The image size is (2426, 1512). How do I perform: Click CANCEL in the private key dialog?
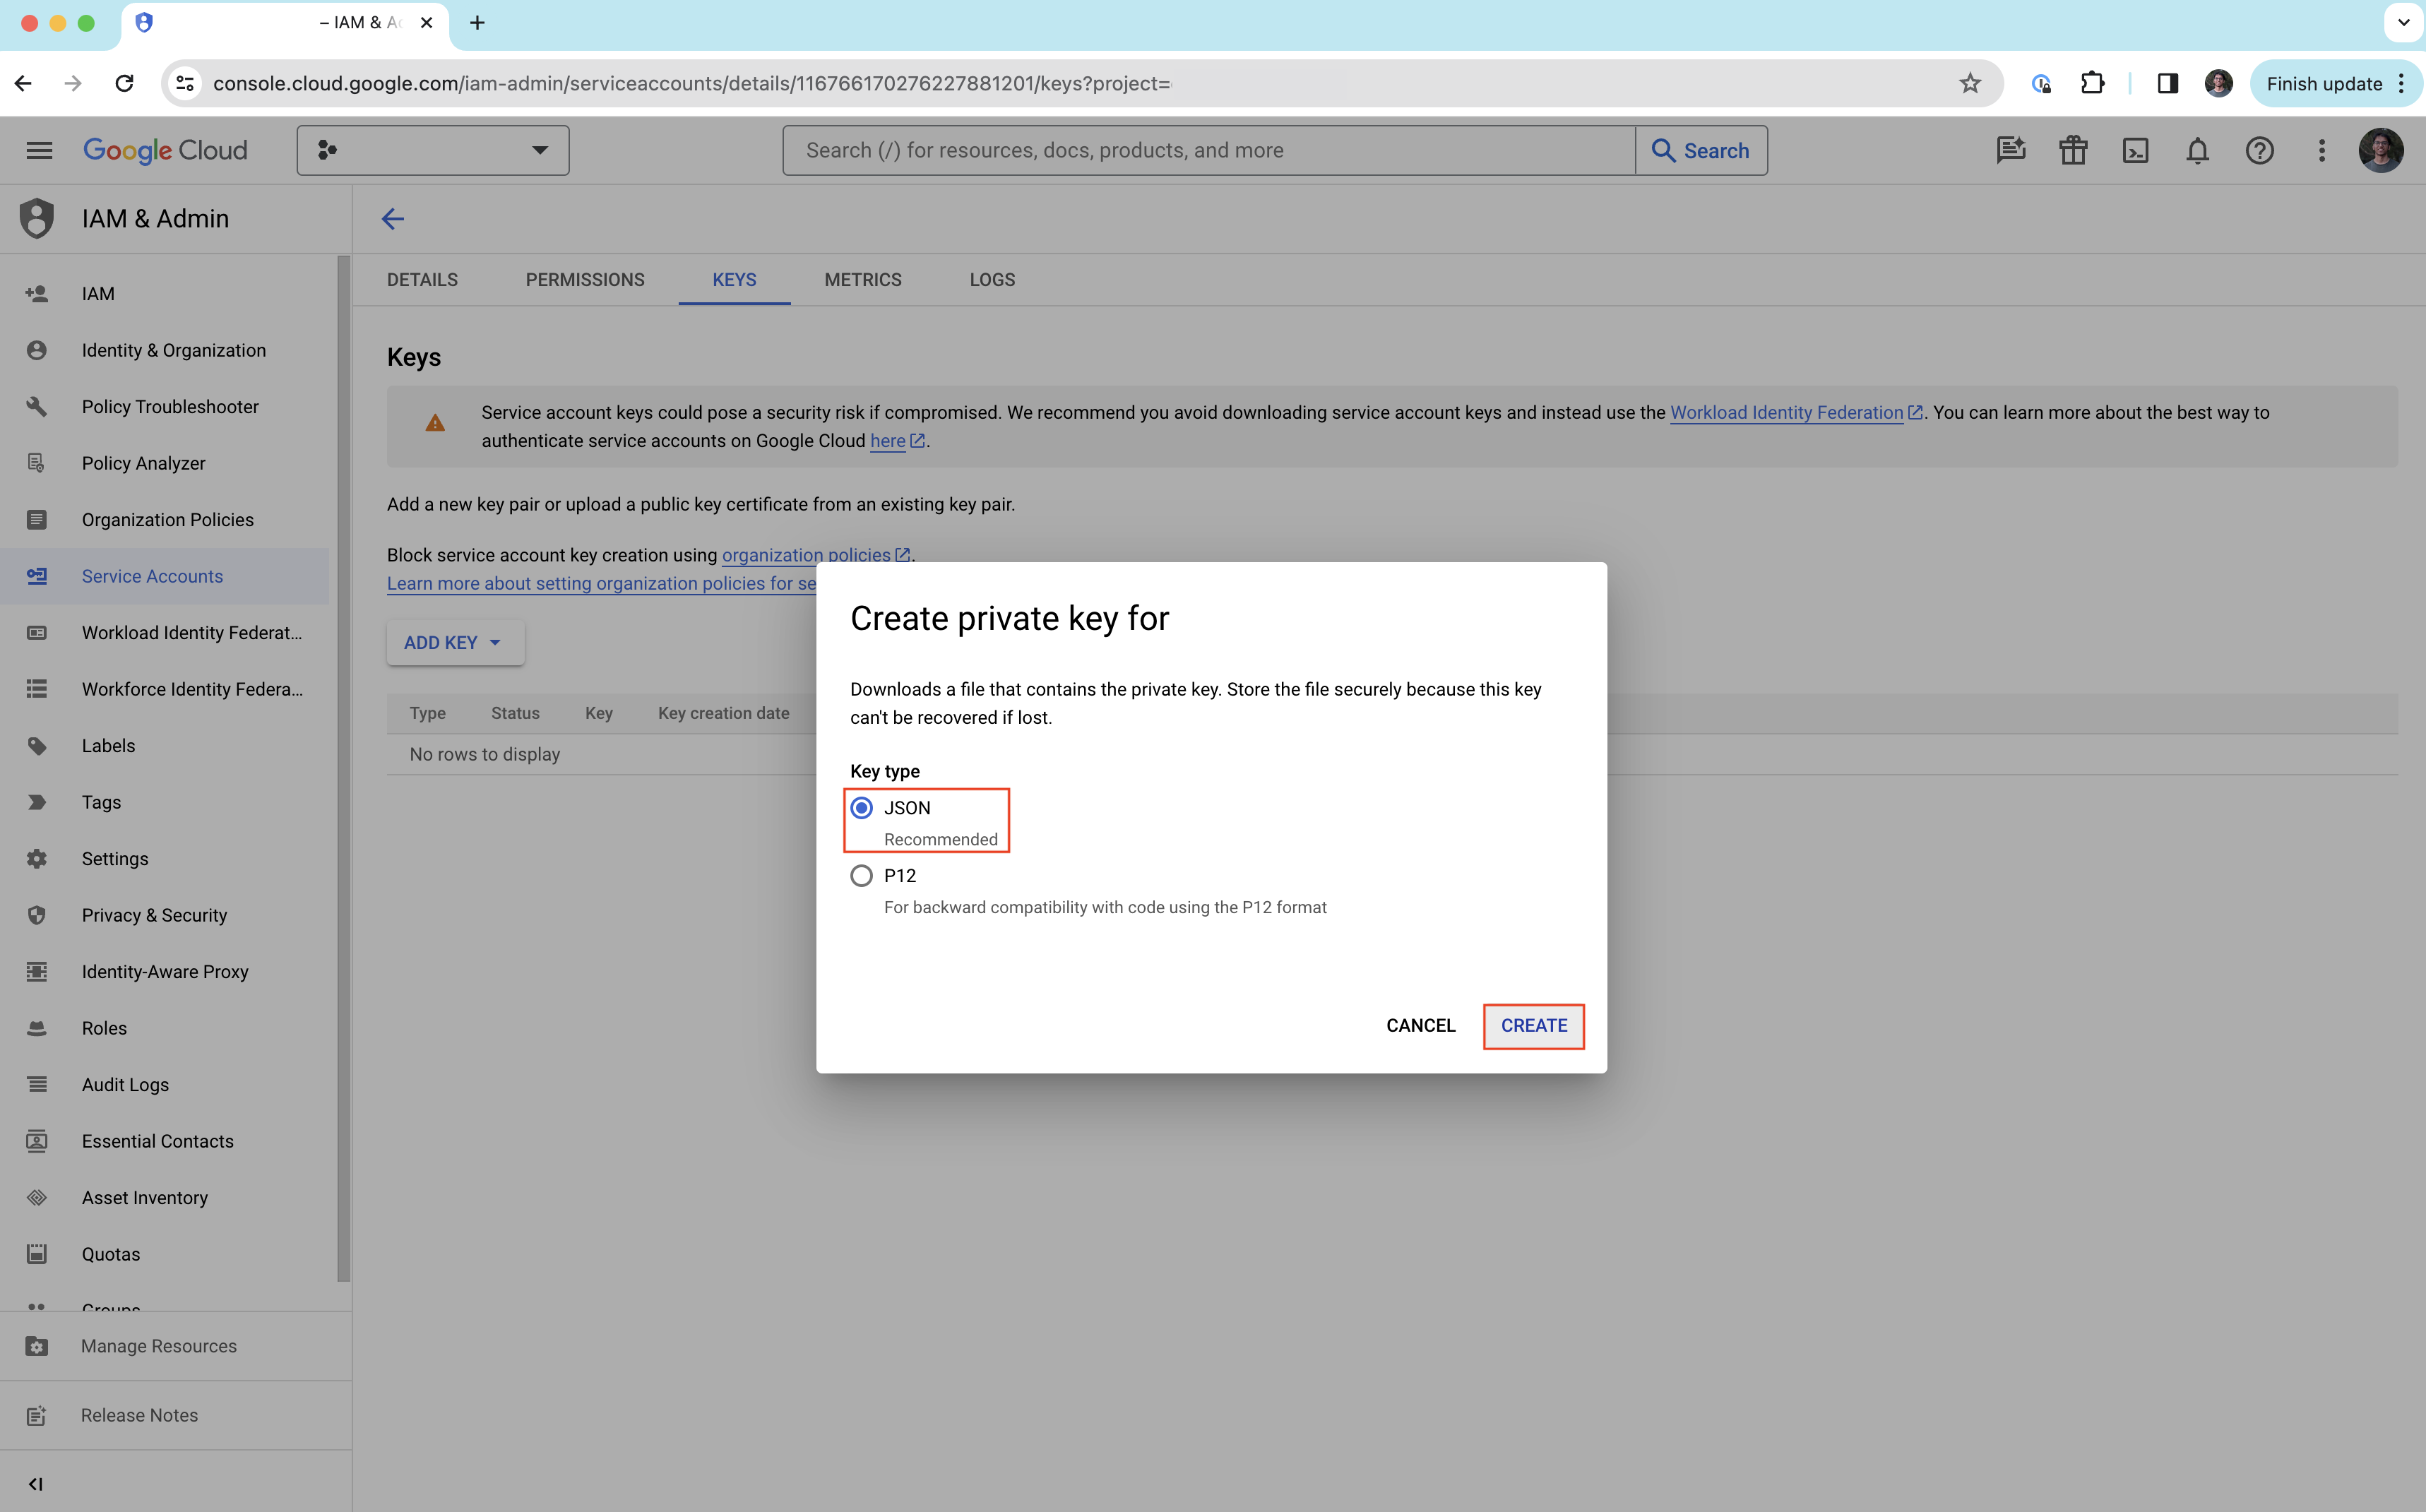pyautogui.click(x=1420, y=1026)
